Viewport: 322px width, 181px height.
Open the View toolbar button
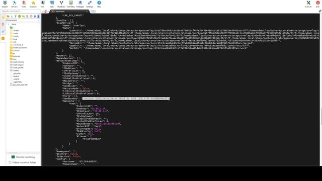42,4
